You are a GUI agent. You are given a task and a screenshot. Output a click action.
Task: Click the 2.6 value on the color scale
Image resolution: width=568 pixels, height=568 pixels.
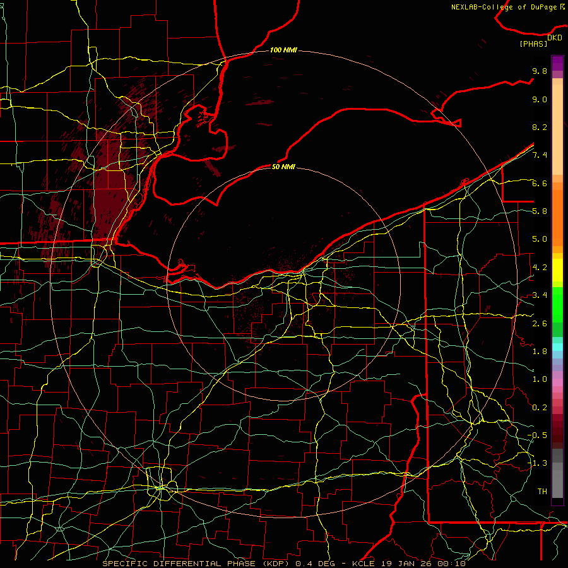coord(540,323)
